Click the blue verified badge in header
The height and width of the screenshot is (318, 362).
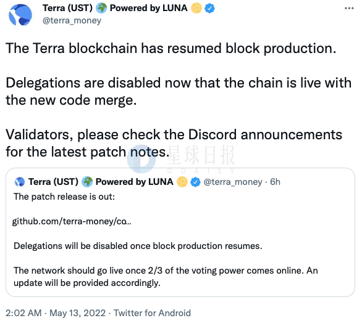(x=209, y=9)
